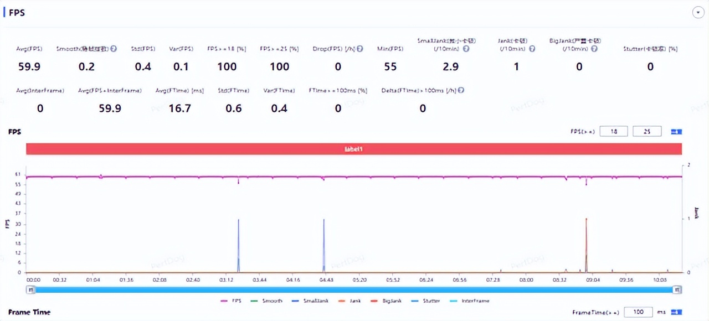Collapse the FPS panel using round arrow

698,13
